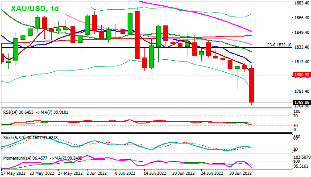Select the Momentum(14) 96.4577 indicator label
Image resolution: width=311 pixels, height=177 pixels.
[x=25, y=158]
